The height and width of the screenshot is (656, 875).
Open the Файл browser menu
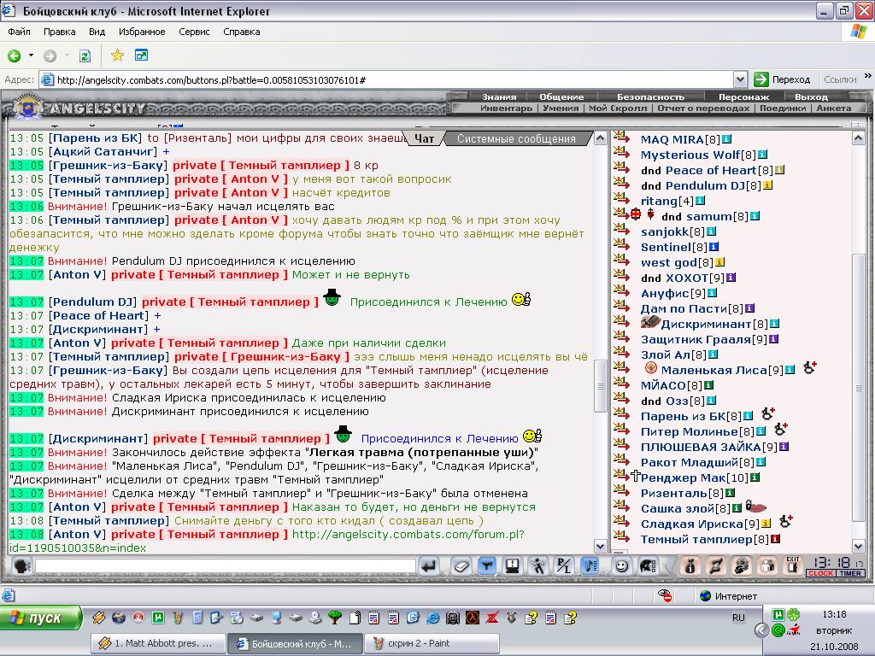coord(19,32)
